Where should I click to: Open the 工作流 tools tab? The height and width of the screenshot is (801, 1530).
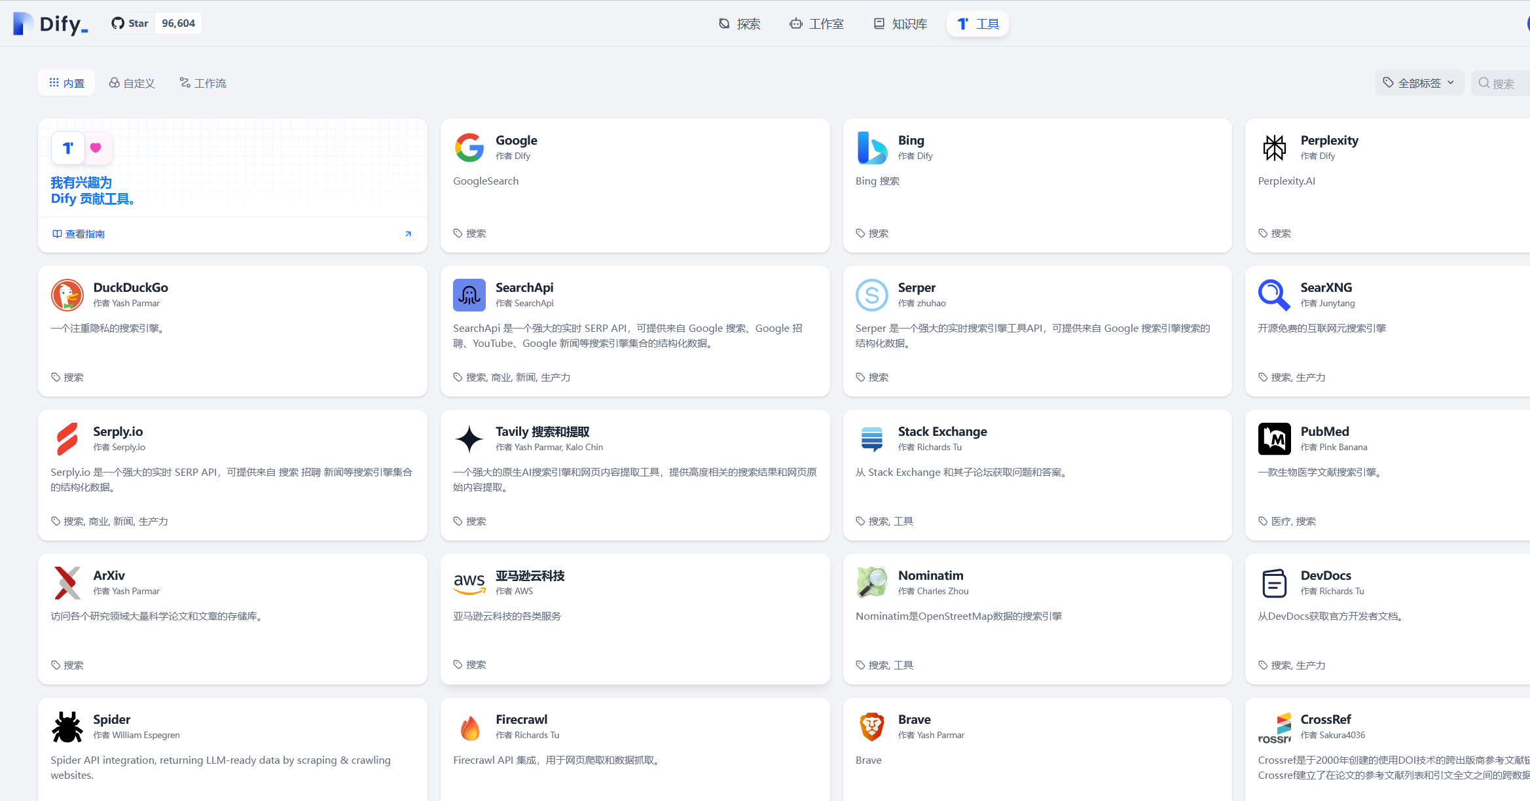point(203,83)
